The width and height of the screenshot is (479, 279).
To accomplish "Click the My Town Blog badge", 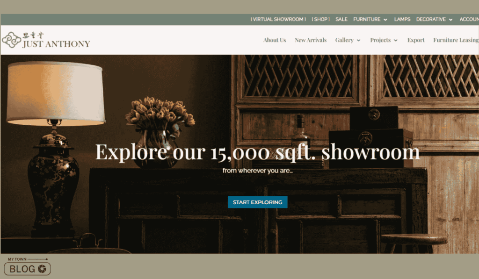I will coord(28,266).
